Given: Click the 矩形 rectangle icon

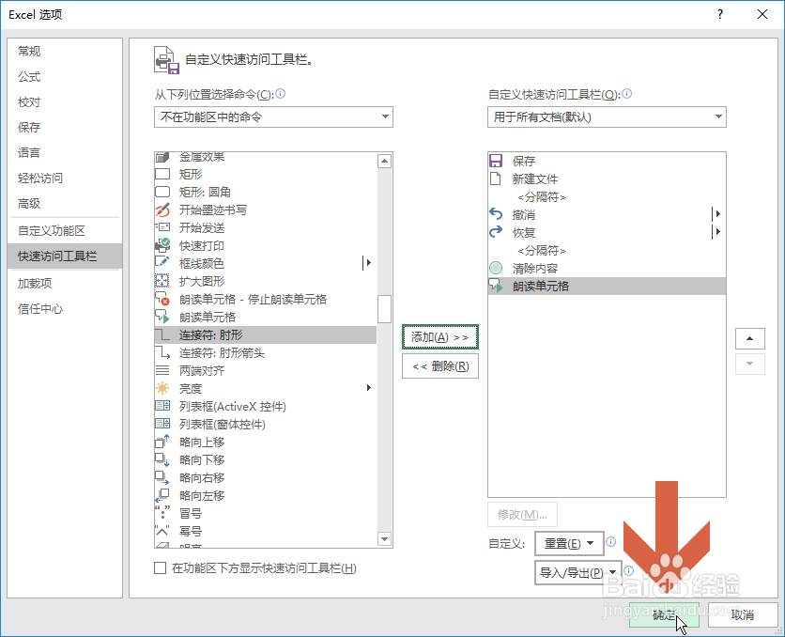Looking at the screenshot, I should (x=162, y=174).
